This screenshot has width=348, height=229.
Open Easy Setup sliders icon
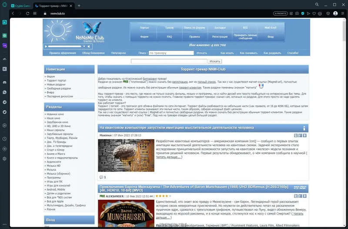(343, 13)
